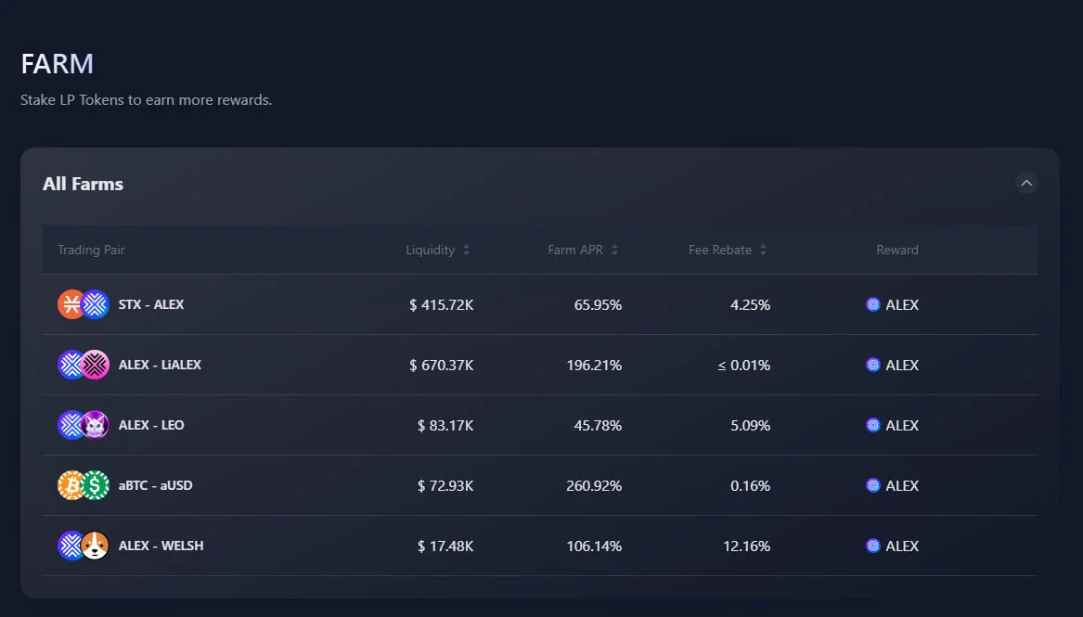Click the ALEX icon in ALEX - LEO pair

pos(71,425)
